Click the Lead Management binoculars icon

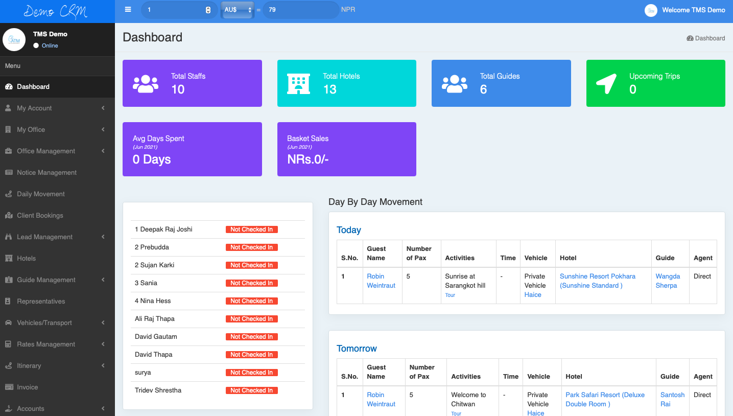[8, 237]
